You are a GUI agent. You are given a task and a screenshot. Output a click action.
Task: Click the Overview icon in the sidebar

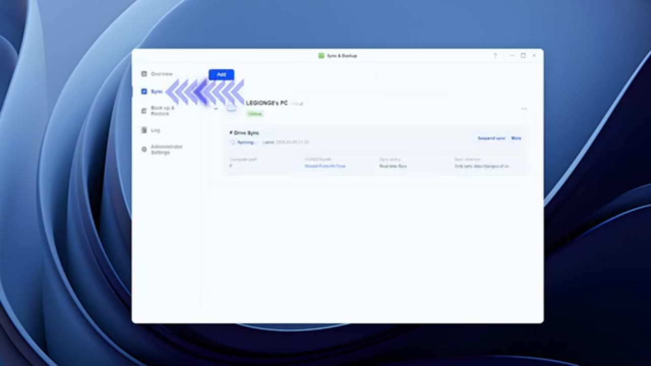(x=144, y=74)
